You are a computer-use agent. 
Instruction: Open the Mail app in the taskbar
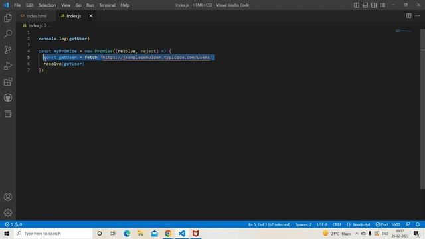155,233
